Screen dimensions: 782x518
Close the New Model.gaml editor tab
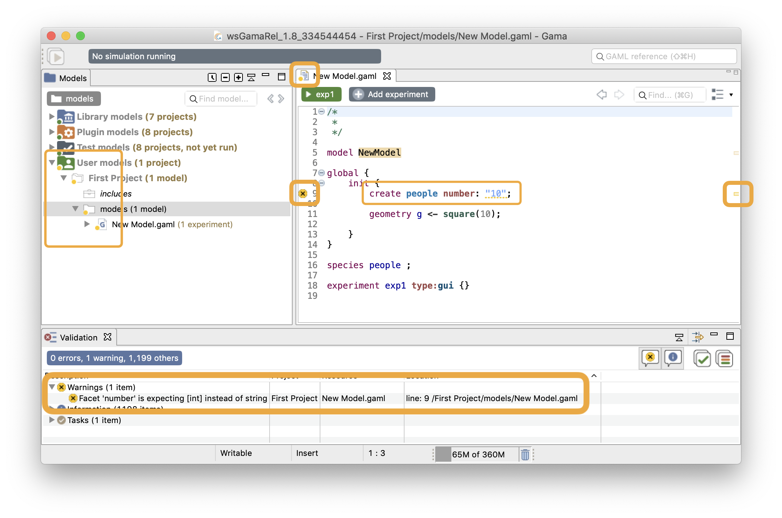[x=387, y=76]
